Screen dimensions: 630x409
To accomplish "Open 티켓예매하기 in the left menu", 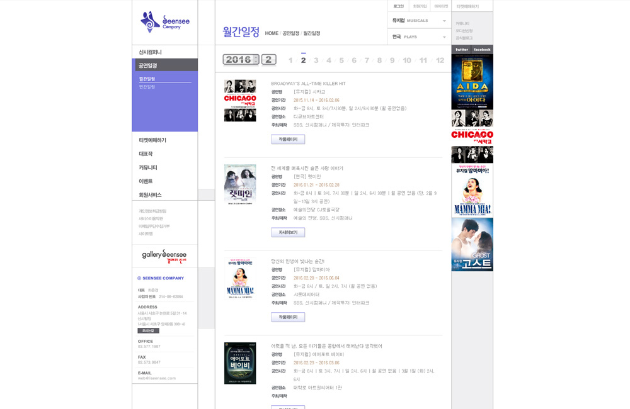I will [152, 140].
